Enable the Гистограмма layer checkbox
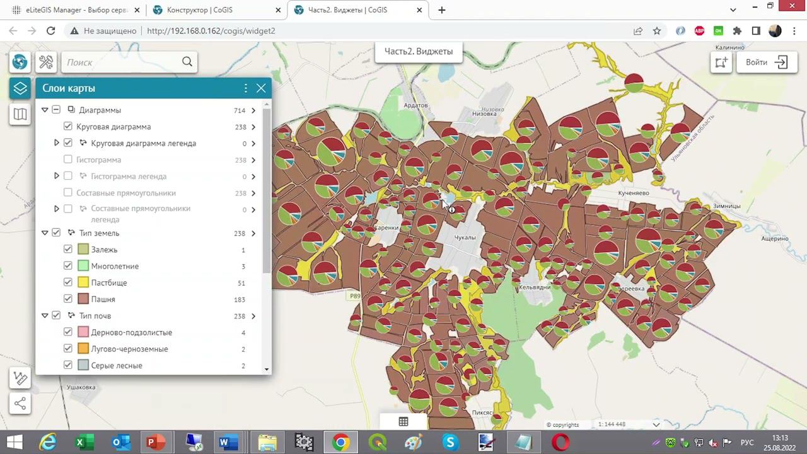The width and height of the screenshot is (807, 454). [68, 160]
